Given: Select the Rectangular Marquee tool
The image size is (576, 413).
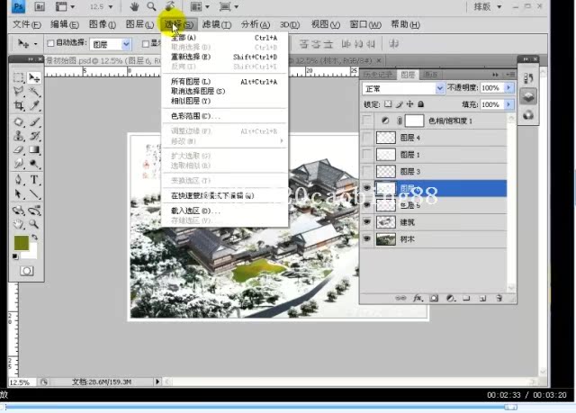Looking at the screenshot, I should [18, 77].
